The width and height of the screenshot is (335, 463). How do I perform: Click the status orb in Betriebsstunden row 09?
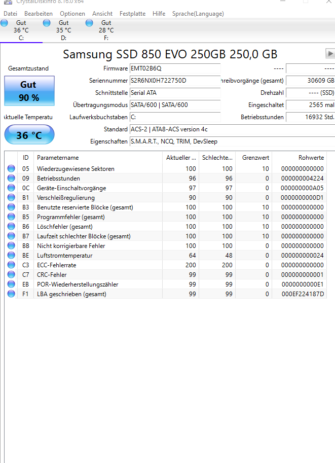point(11,178)
